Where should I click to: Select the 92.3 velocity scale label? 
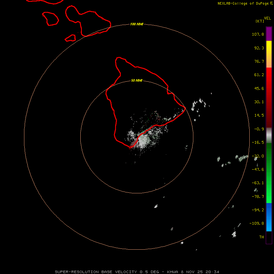(259, 48)
